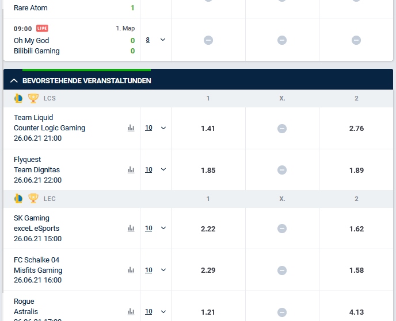Click locked draw odds for Oh My God match
396x321 pixels.
[282, 40]
